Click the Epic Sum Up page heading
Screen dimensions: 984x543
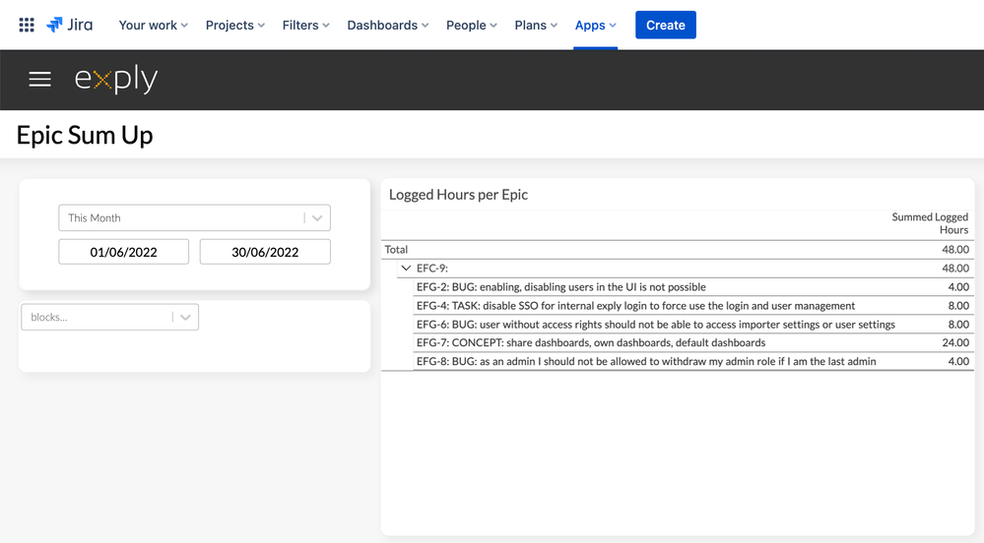[x=85, y=136]
